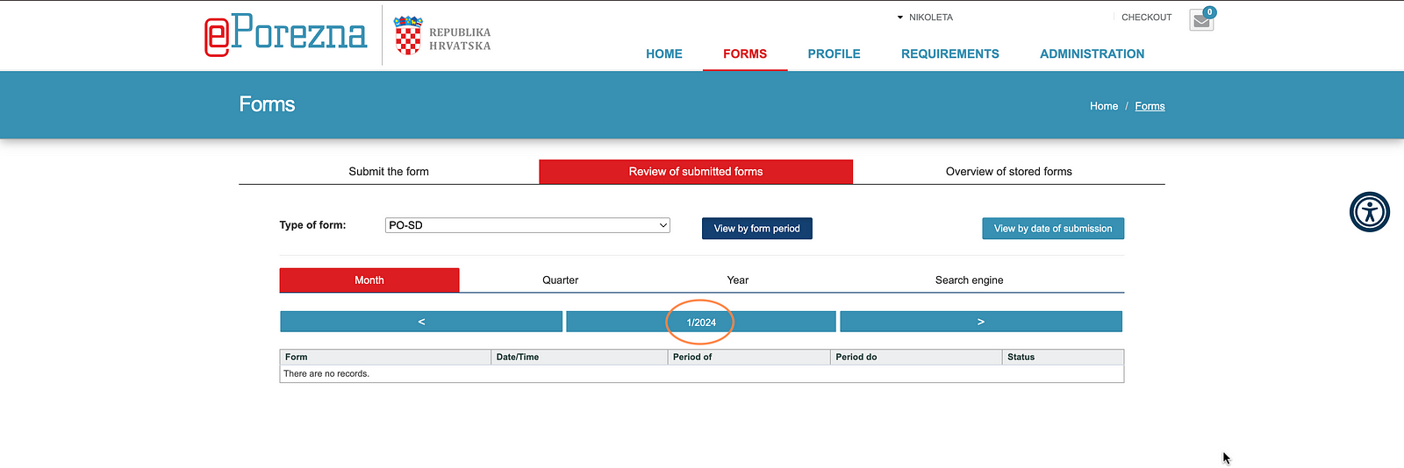This screenshot has width=1404, height=468.
Task: Switch to Overview of stored forms tab
Action: (1009, 172)
